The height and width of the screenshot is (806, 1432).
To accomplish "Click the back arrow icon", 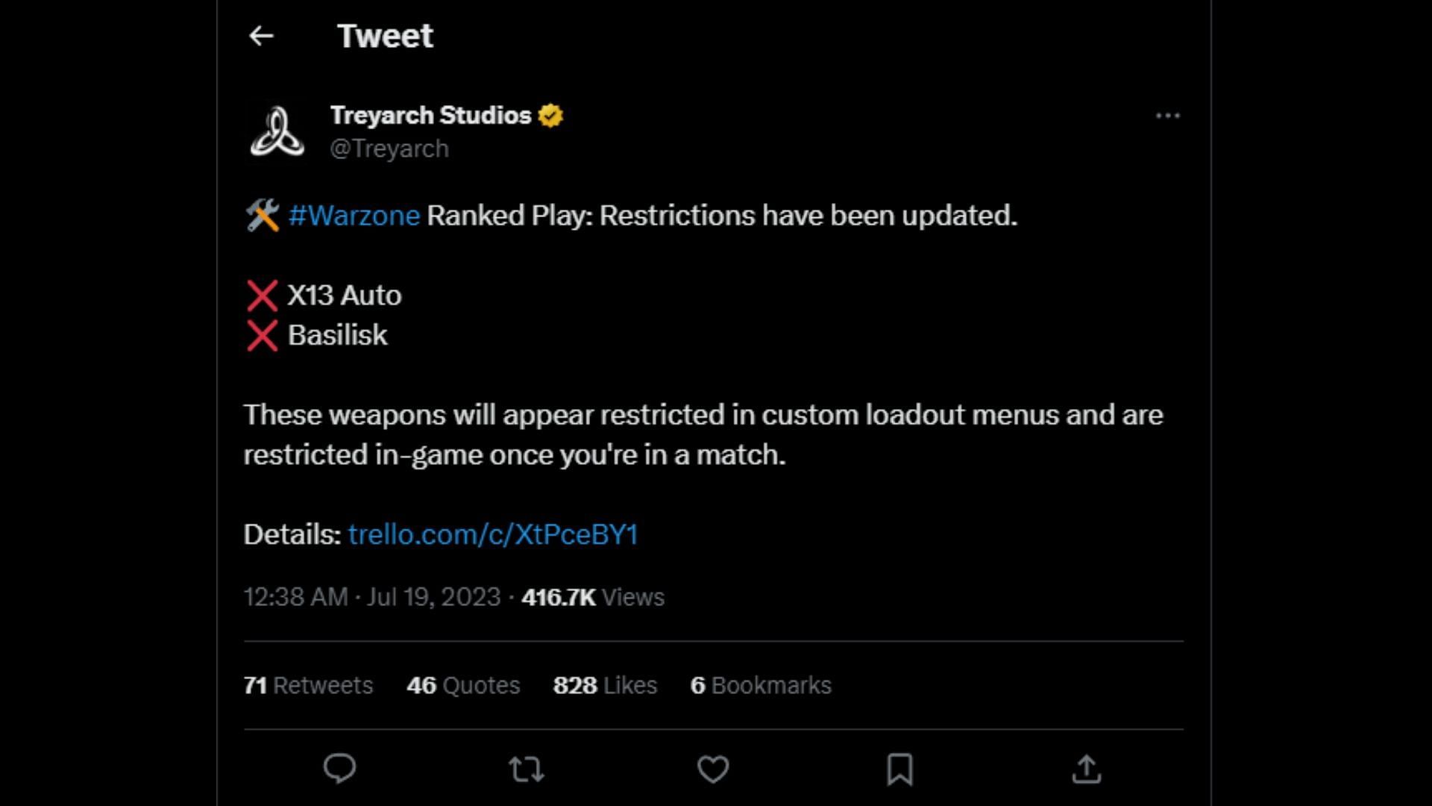I will coord(261,36).
